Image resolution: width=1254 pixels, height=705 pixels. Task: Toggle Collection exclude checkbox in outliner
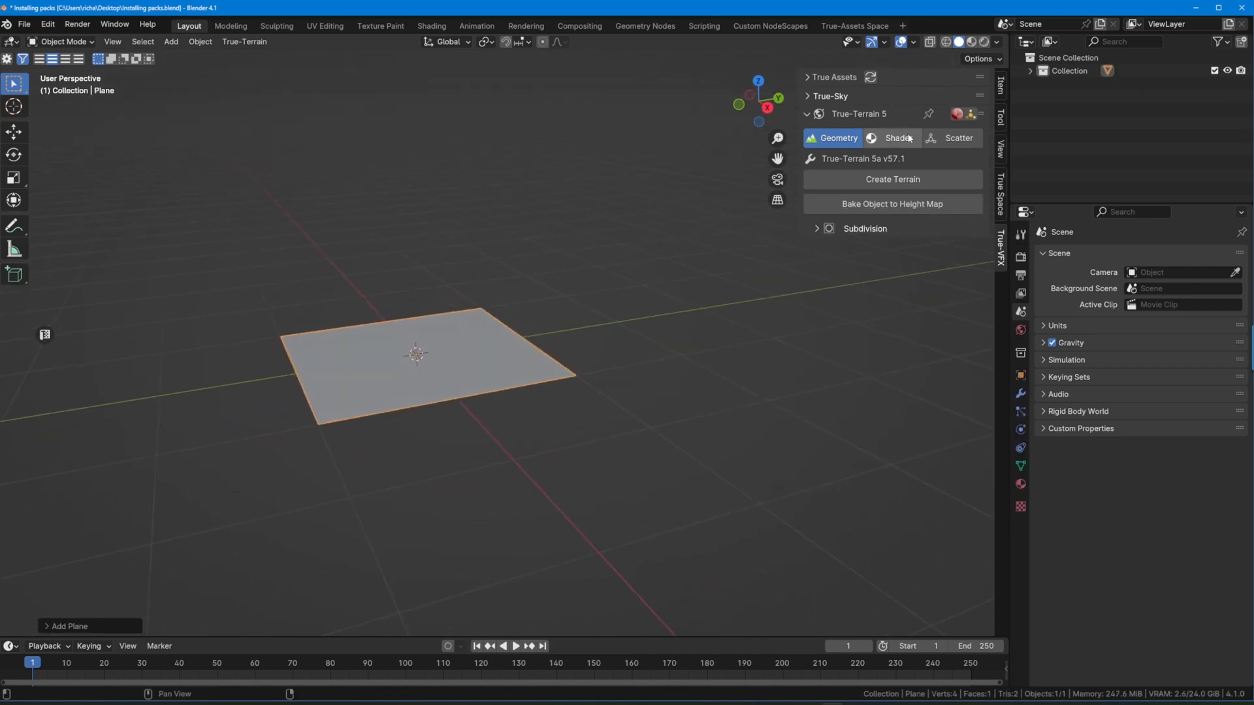1215,70
